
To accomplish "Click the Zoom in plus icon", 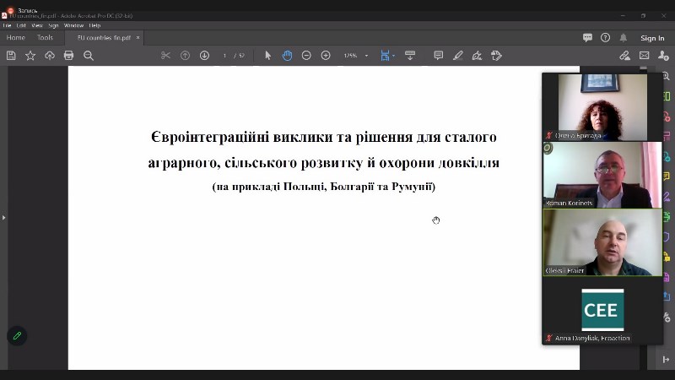I will (x=326, y=56).
